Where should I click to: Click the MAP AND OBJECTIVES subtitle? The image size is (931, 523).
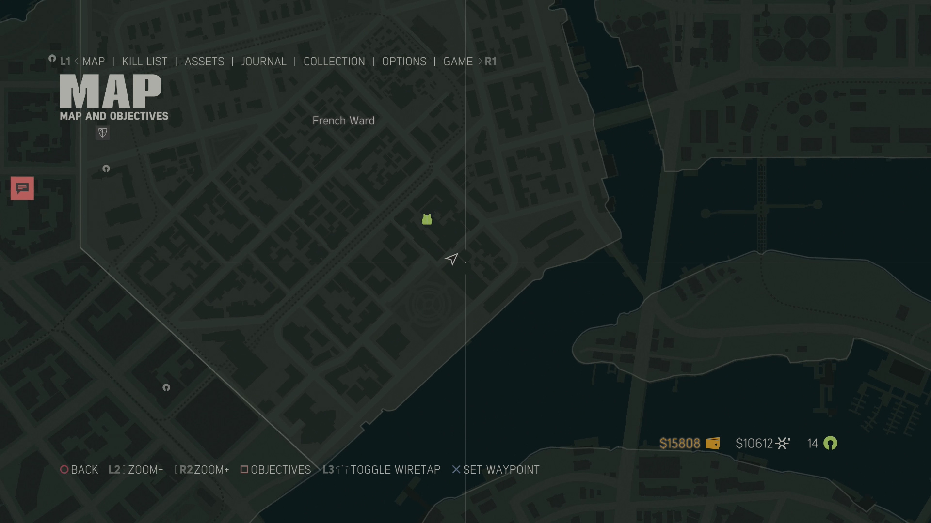coord(114,116)
